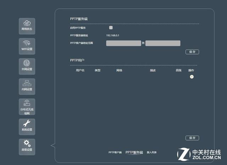Screen dimensions: 227x165
Task: Click the PPTP client end address field
Action: 163,43
